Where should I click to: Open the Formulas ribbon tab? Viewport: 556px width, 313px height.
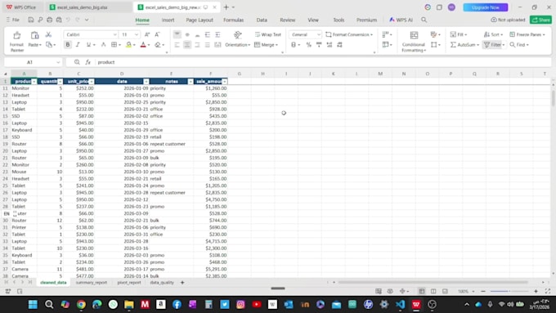[x=233, y=20]
